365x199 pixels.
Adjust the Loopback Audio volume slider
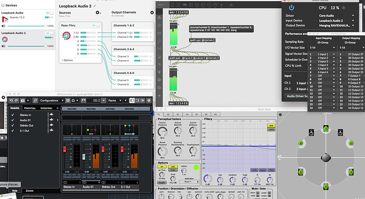tap(27, 26)
